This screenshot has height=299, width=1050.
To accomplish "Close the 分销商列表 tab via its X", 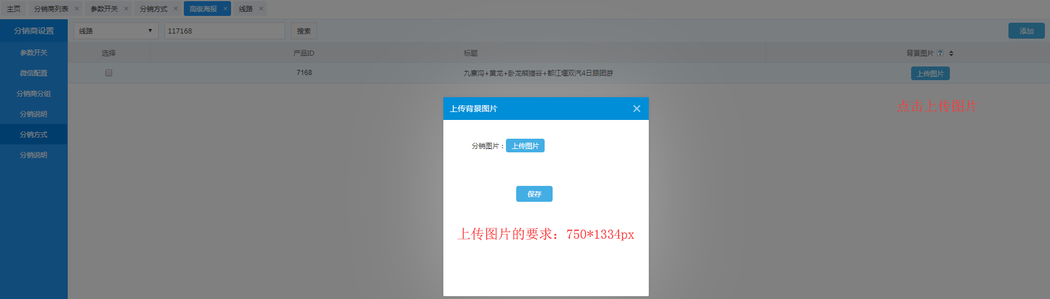I will coord(77,9).
